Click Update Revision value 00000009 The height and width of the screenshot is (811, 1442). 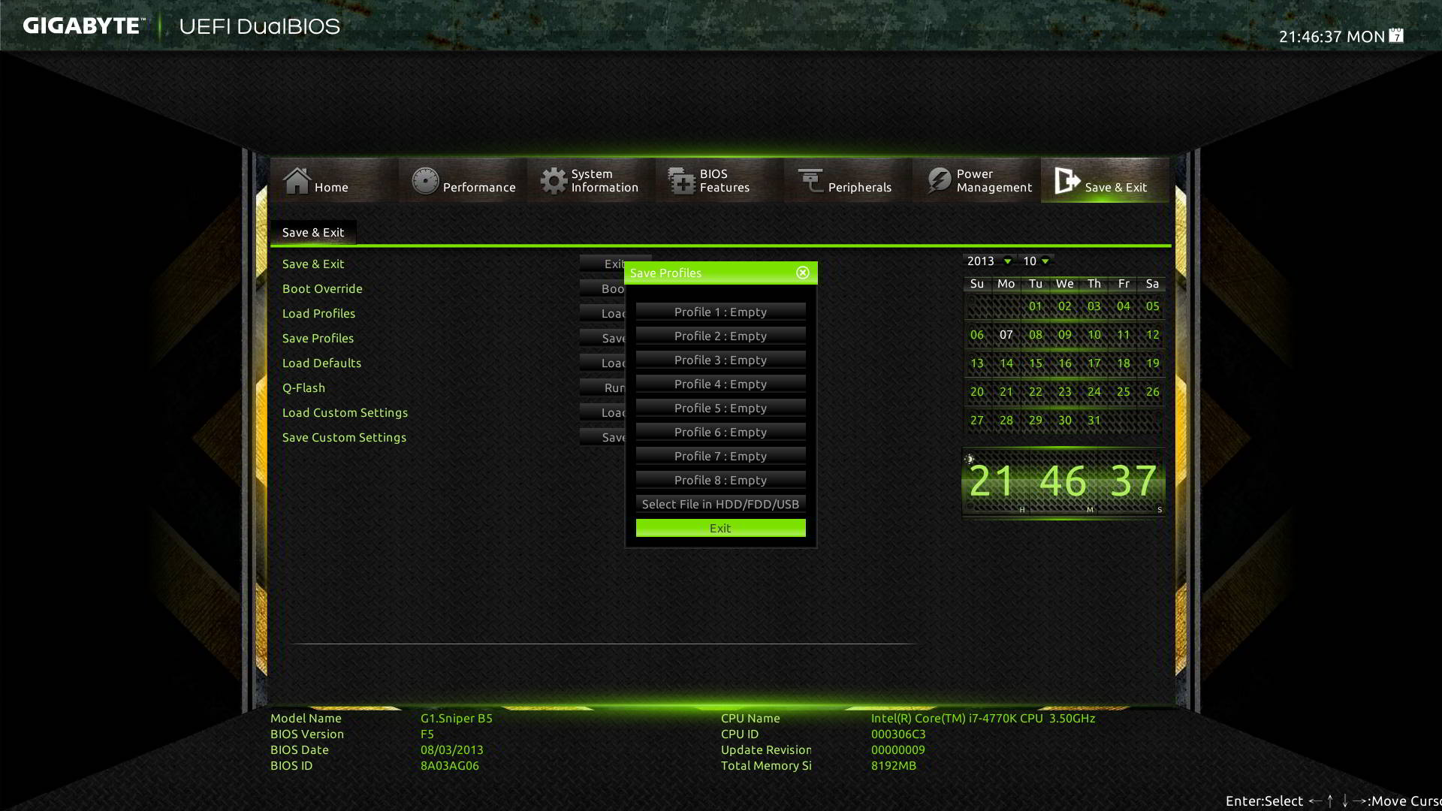898,749
